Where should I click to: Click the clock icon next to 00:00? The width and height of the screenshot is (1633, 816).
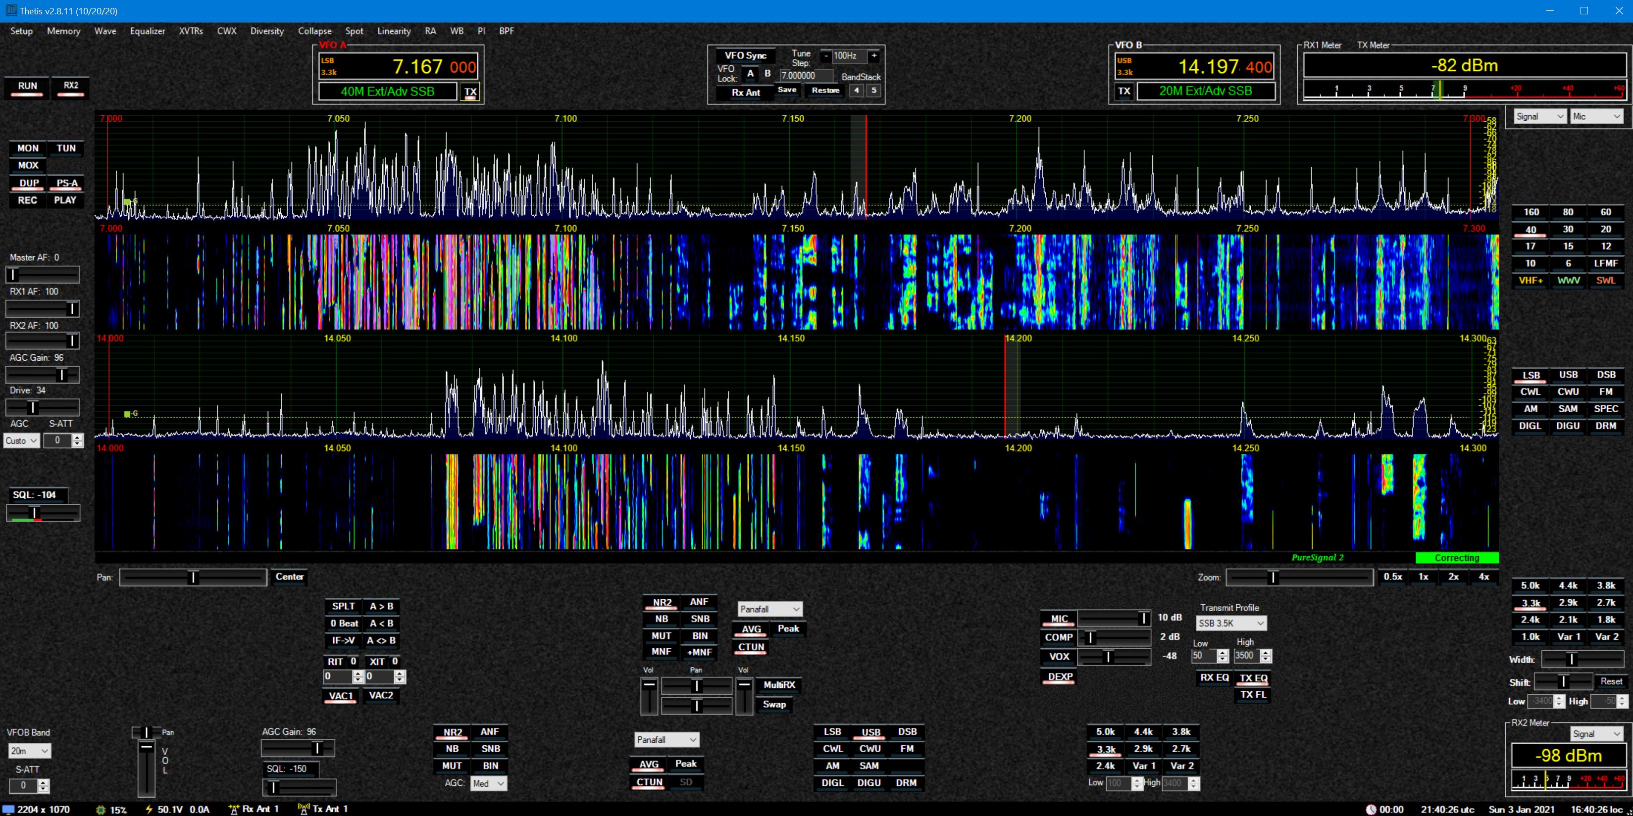tap(1371, 809)
